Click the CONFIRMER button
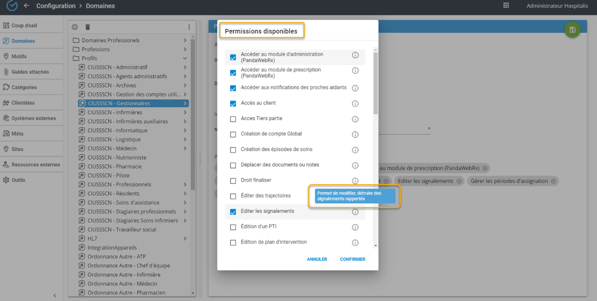This screenshot has height=301, width=597. [x=352, y=259]
